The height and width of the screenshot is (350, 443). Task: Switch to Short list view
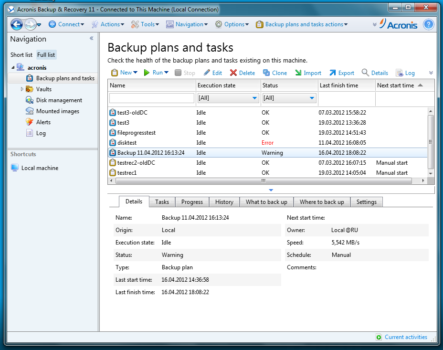21,55
